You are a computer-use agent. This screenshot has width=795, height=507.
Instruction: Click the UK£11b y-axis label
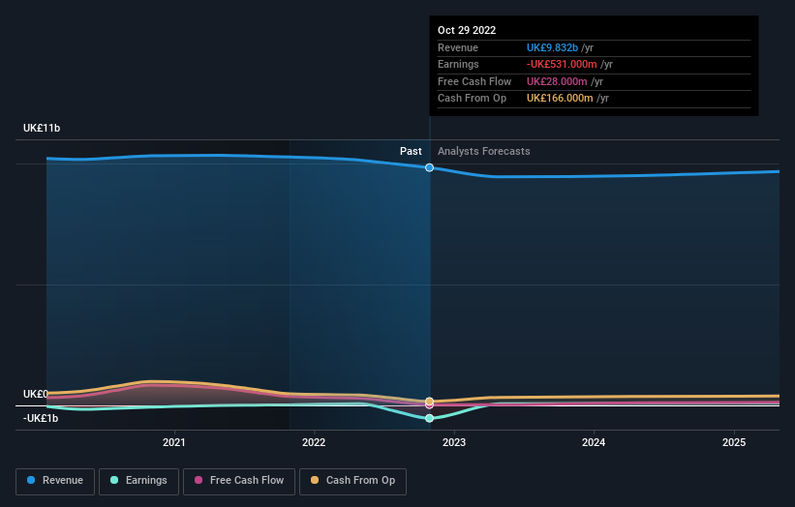point(42,128)
